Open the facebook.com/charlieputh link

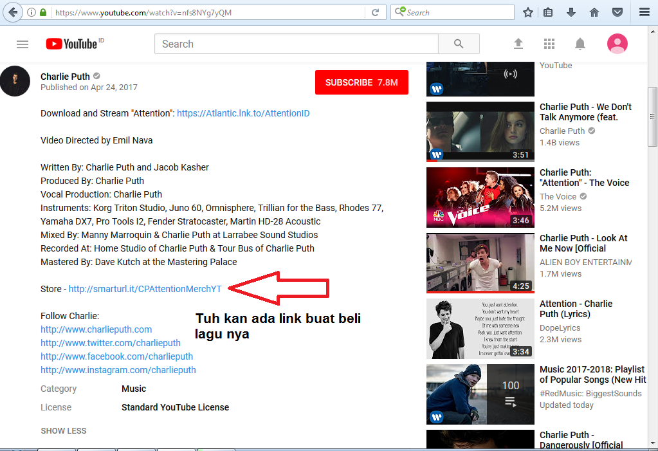point(116,356)
